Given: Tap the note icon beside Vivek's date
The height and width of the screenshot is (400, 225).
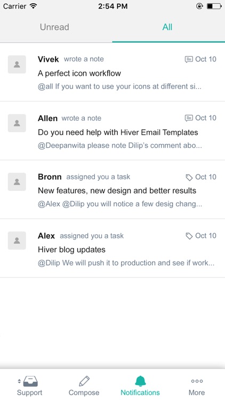Looking at the screenshot, I should [189, 59].
